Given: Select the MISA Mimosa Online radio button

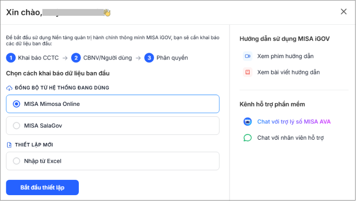Looking at the screenshot, I should [16, 104].
